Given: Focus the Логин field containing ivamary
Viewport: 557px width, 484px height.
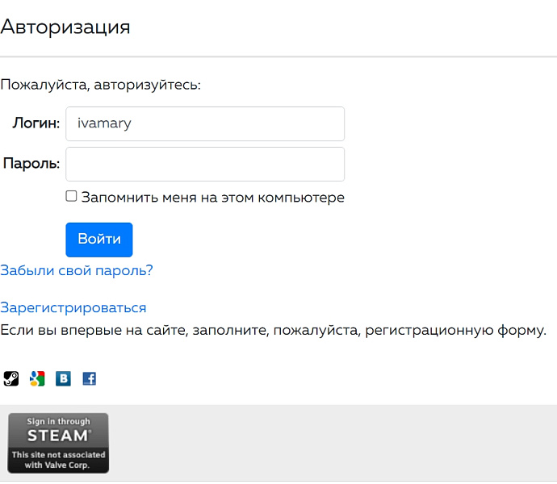Looking at the screenshot, I should [205, 123].
